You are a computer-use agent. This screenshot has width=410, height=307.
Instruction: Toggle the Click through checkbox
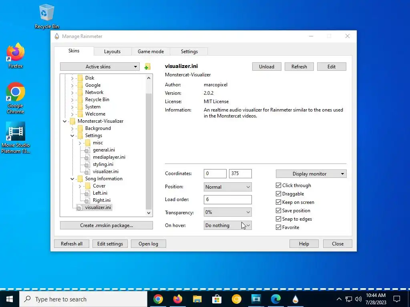(279, 185)
